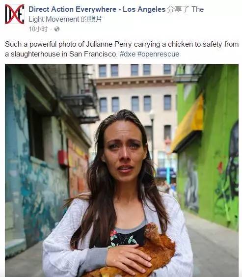Open the photo of woman carrying chicken
Viewport: 242px width, 277px height.
[x=122, y=170]
